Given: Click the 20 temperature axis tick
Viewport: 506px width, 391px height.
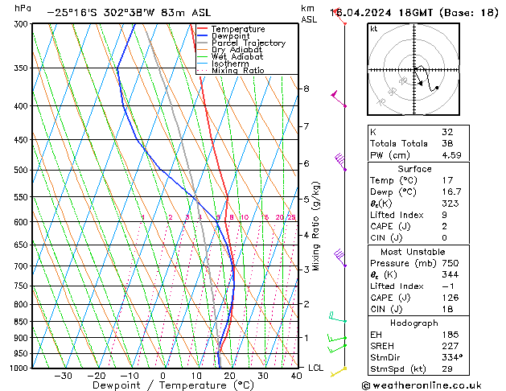Looking at the screenshot, I should 229,376.
